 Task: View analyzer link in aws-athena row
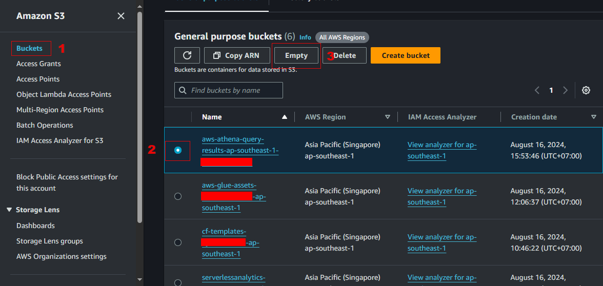click(442, 150)
